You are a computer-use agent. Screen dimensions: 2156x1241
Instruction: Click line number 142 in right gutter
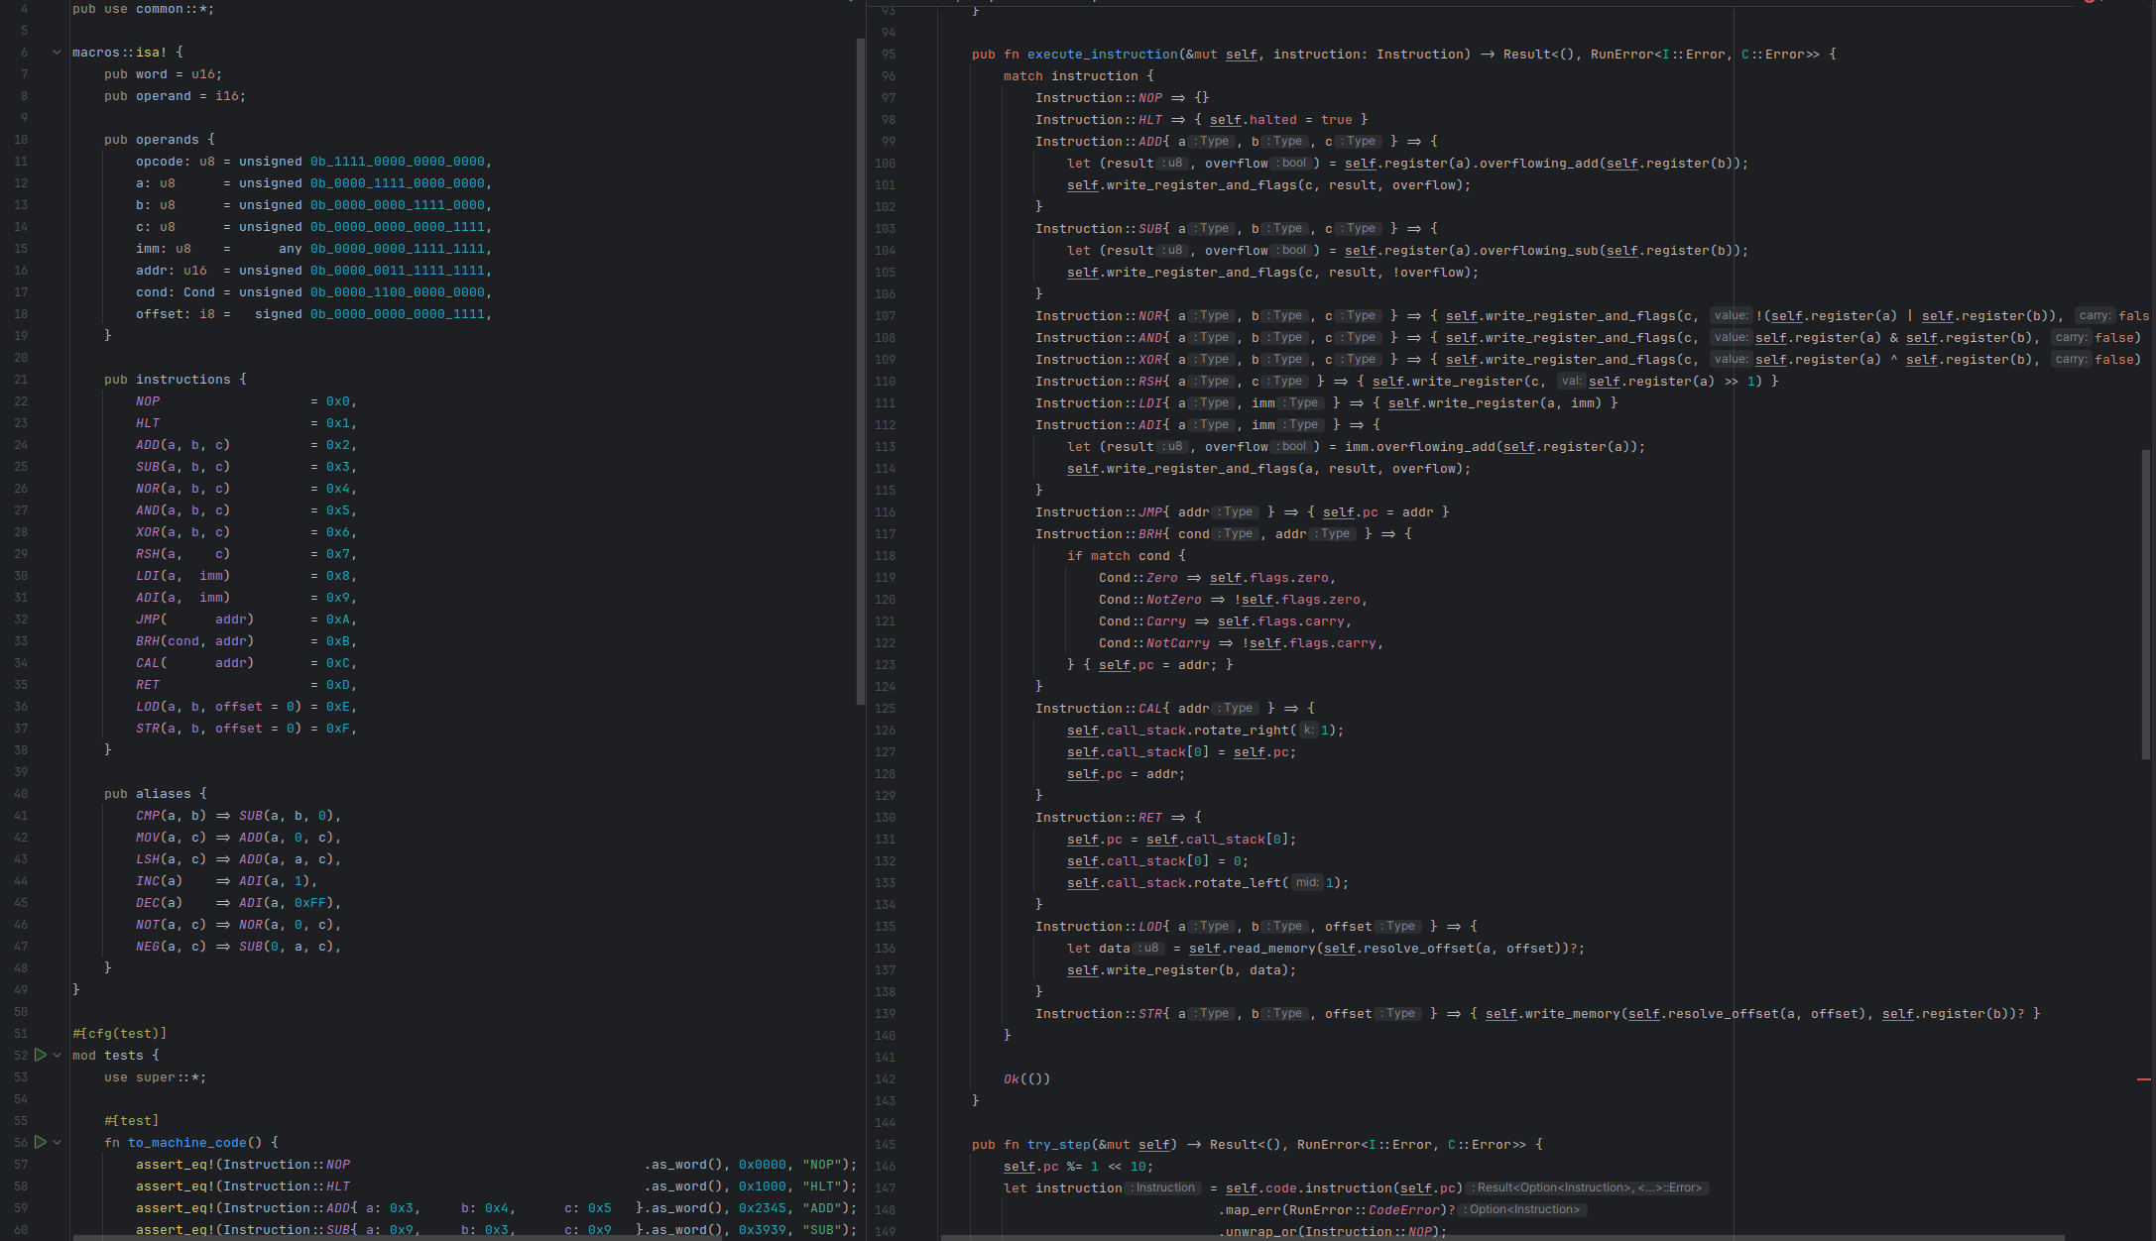pos(885,1079)
